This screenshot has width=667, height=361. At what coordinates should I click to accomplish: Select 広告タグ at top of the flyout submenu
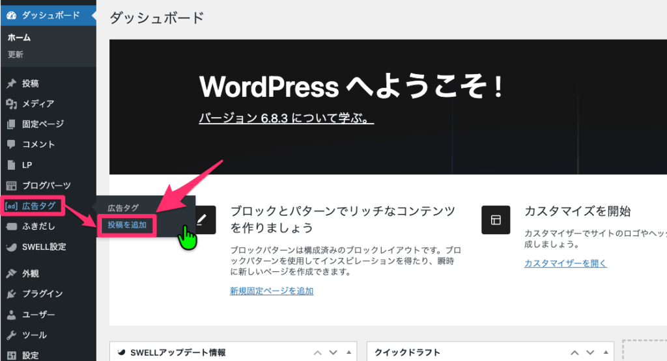point(123,208)
